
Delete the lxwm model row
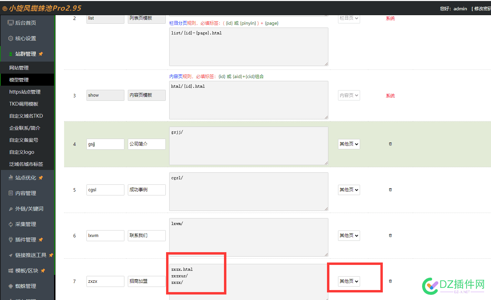(x=390, y=236)
